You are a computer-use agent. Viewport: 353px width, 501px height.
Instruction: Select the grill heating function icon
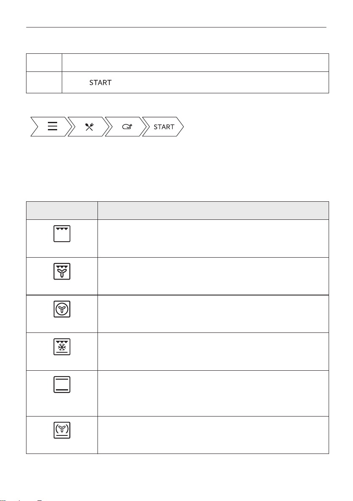point(62,234)
